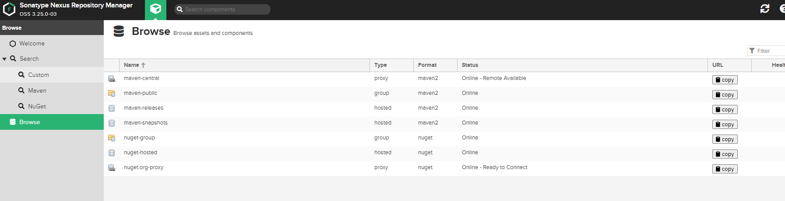
Task: Sort by the Name column header
Action: tap(244, 65)
